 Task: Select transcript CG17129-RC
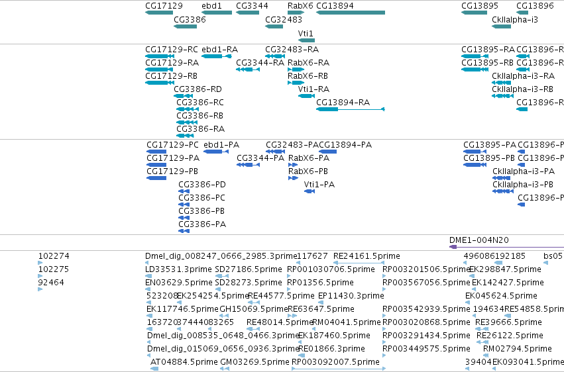[x=160, y=56]
